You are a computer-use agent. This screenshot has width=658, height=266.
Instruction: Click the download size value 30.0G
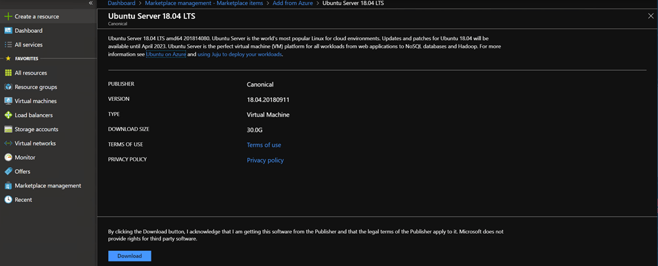point(255,130)
